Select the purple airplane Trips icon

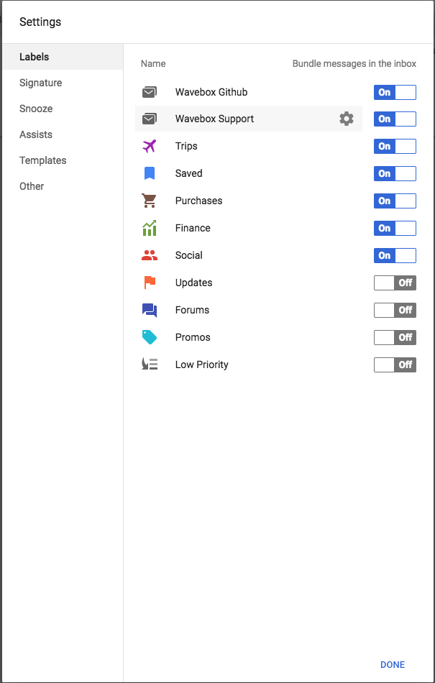pos(150,146)
